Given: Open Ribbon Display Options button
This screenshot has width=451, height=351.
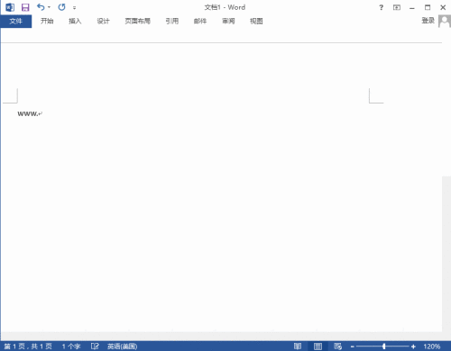Looking at the screenshot, I should (x=397, y=7).
